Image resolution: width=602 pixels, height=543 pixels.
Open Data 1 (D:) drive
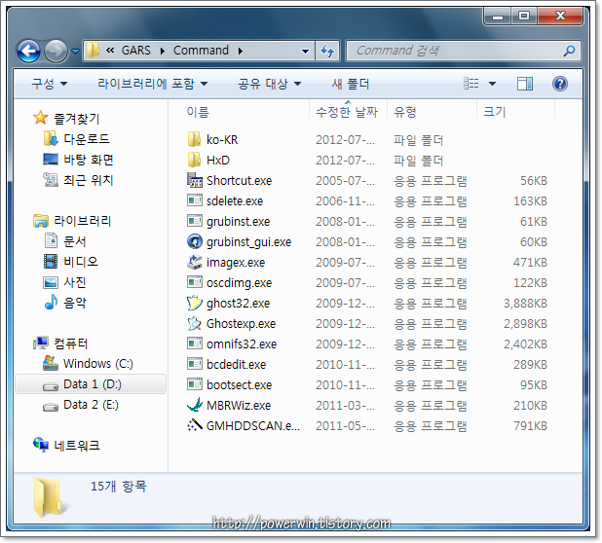click(93, 383)
